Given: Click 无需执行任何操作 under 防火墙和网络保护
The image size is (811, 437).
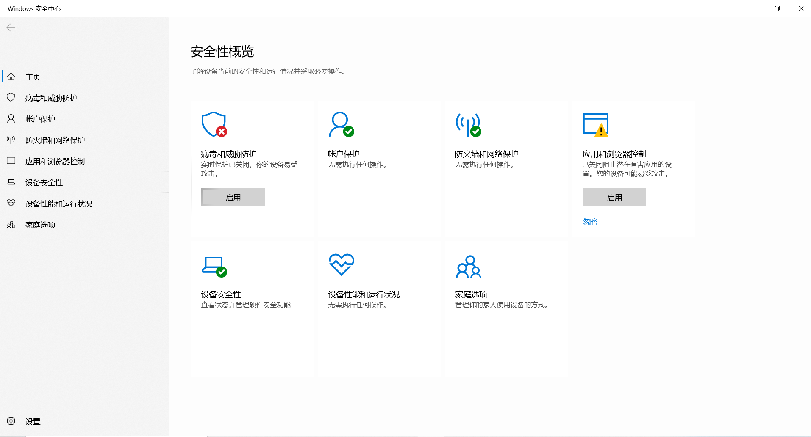Looking at the screenshot, I should [x=485, y=164].
